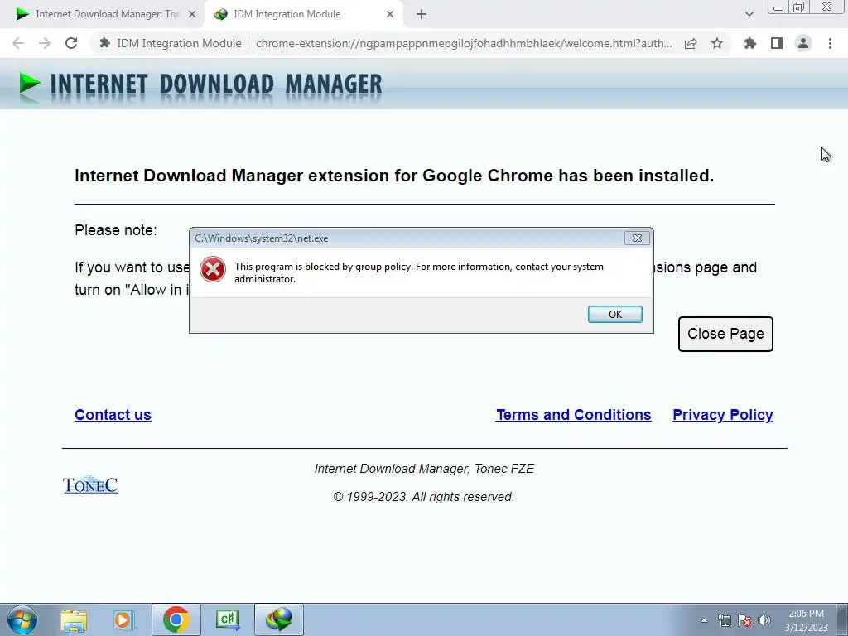Viewport: 848px width, 636px height.
Task: Close the IDM Integration Module tab
Action: [x=390, y=14]
